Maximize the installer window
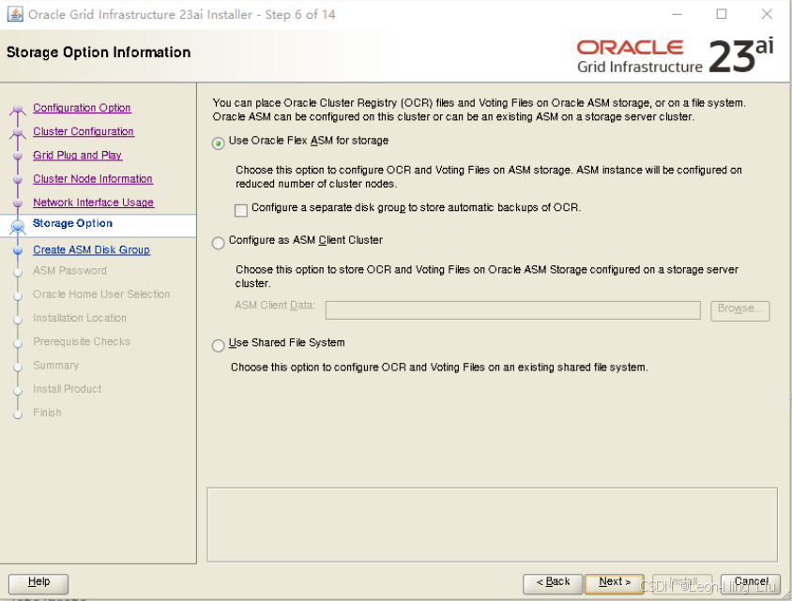The height and width of the screenshot is (601, 792). [x=722, y=14]
